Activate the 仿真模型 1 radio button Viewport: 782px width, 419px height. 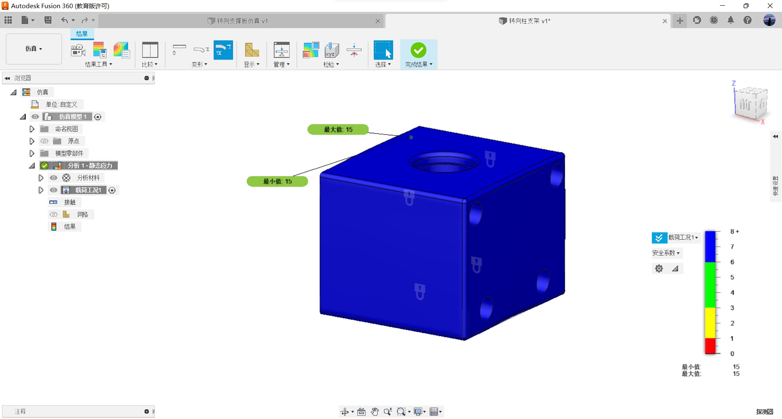tap(98, 117)
